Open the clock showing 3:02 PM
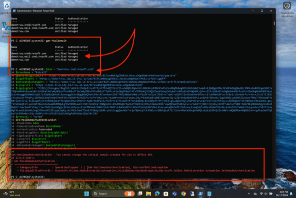The height and width of the screenshot is (198, 296). (282, 194)
